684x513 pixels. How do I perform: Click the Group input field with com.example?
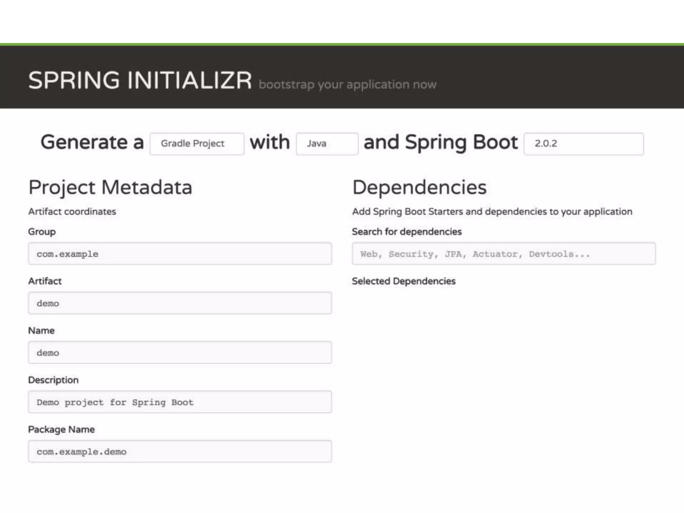tap(180, 254)
